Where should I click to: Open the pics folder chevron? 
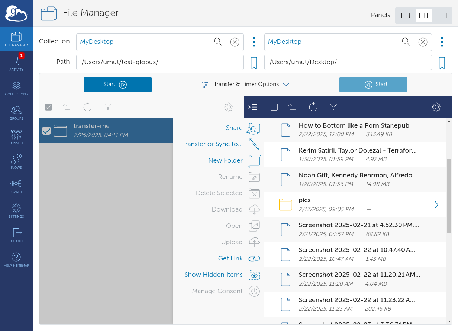(436, 205)
